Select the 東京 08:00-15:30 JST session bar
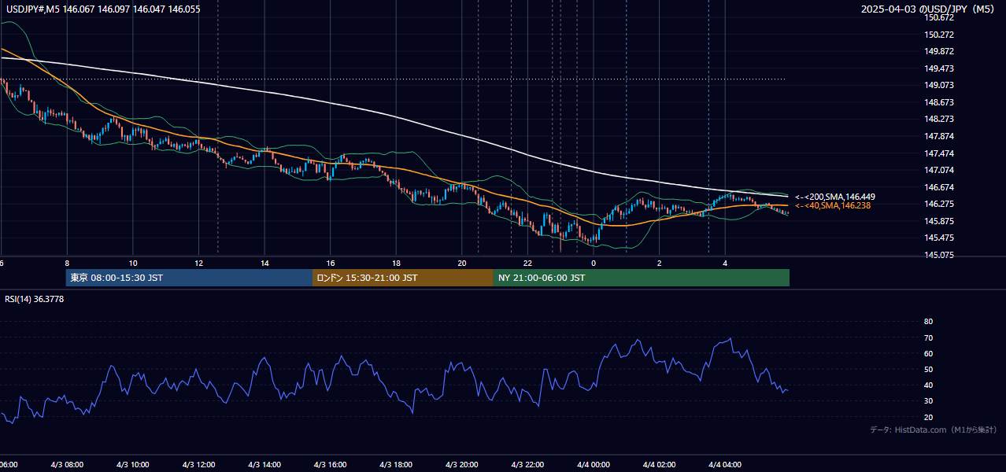1006x472 pixels. pyautogui.click(x=189, y=278)
